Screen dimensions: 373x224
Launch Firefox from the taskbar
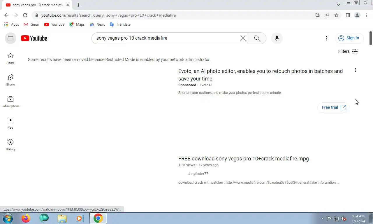click(x=26, y=218)
